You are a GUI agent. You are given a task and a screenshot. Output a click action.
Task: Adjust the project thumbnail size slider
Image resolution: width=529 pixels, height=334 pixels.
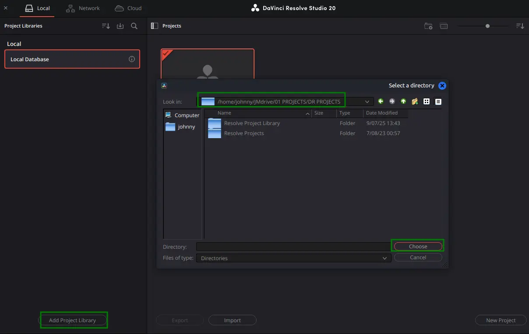point(487,26)
